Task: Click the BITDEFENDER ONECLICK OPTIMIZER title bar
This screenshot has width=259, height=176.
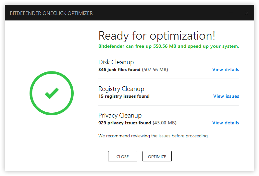Action: click(x=51, y=13)
